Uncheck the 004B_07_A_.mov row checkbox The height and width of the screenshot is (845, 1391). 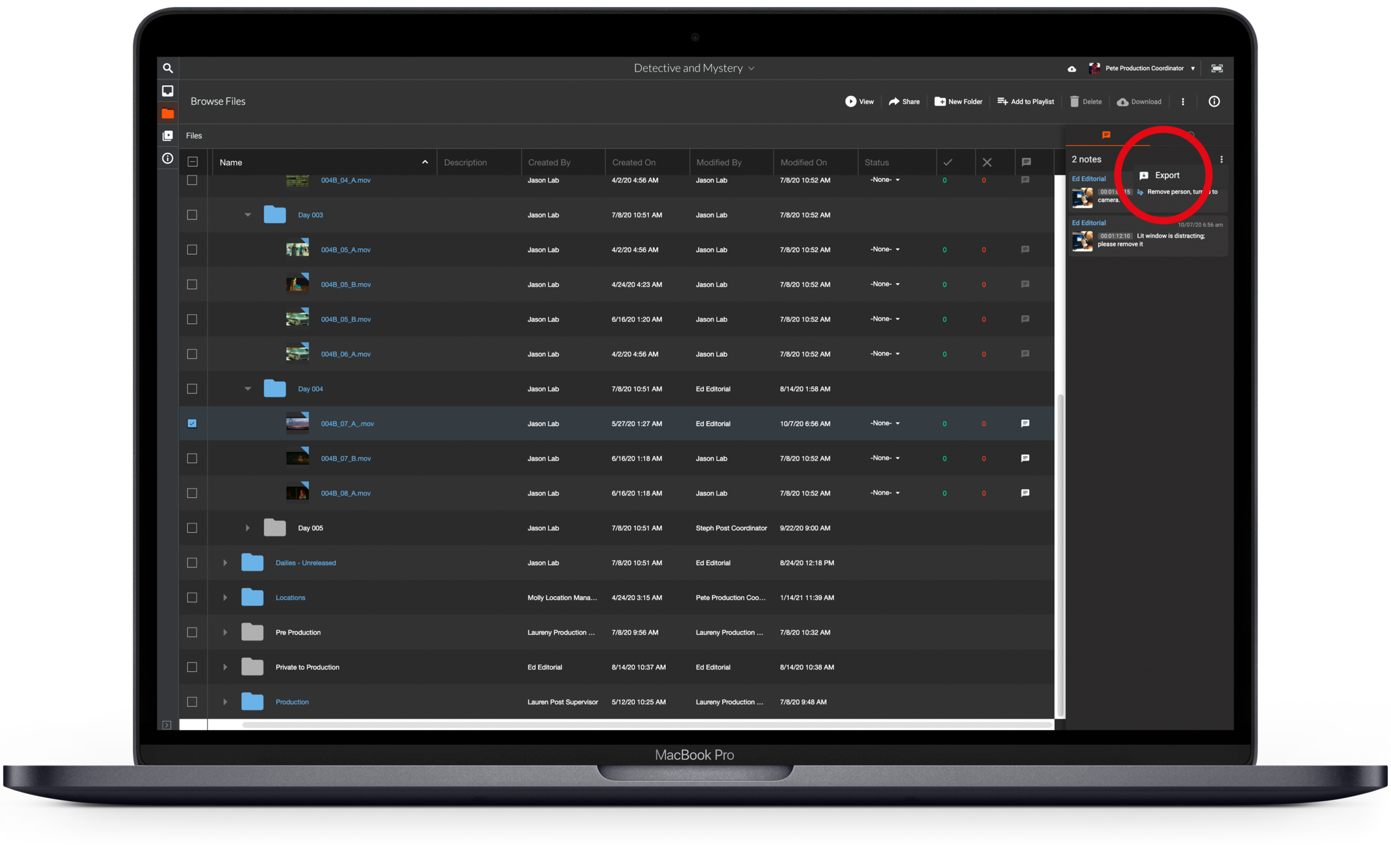click(192, 423)
